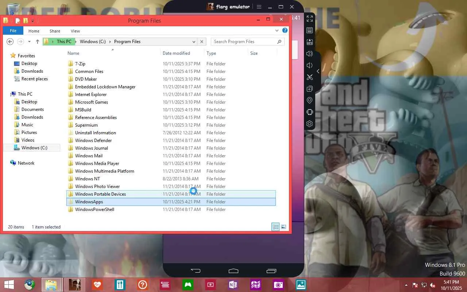Switch to large thumbnails view in status bar
467x292 pixels.
pos(283,227)
